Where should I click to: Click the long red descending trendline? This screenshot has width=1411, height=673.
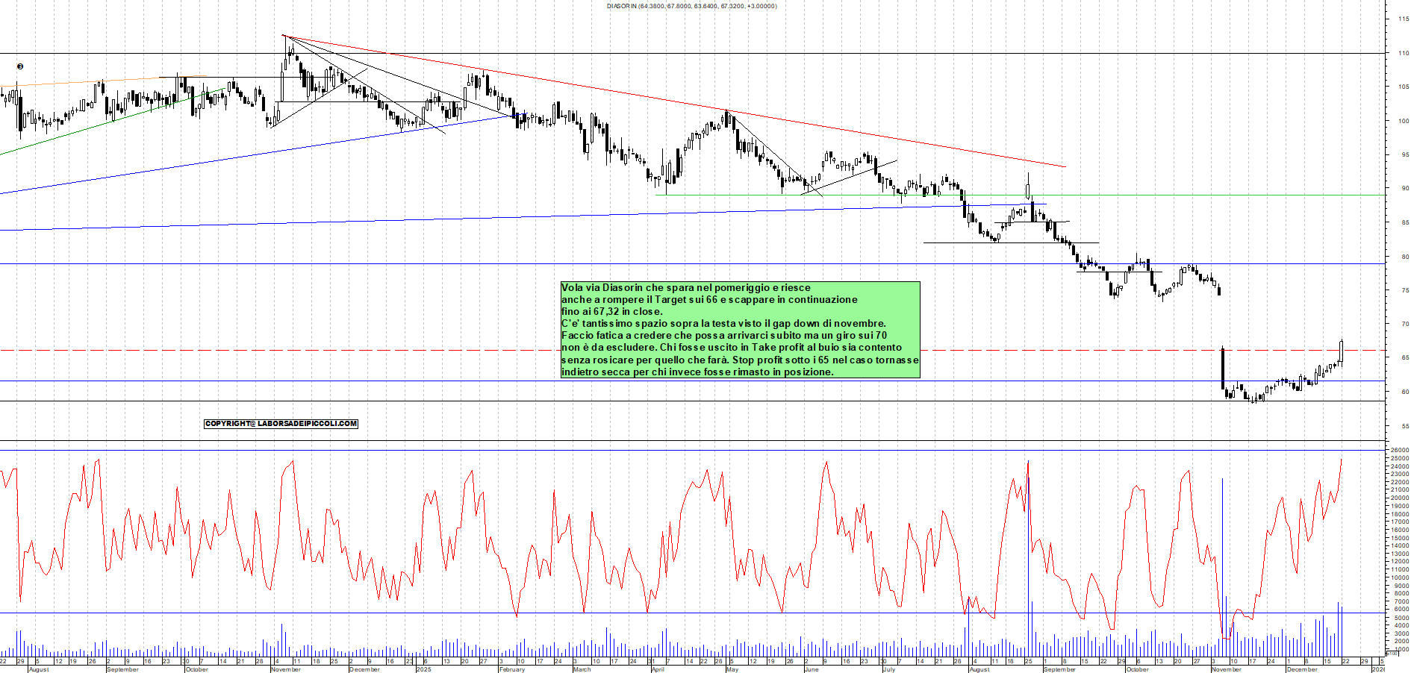pos(672,101)
